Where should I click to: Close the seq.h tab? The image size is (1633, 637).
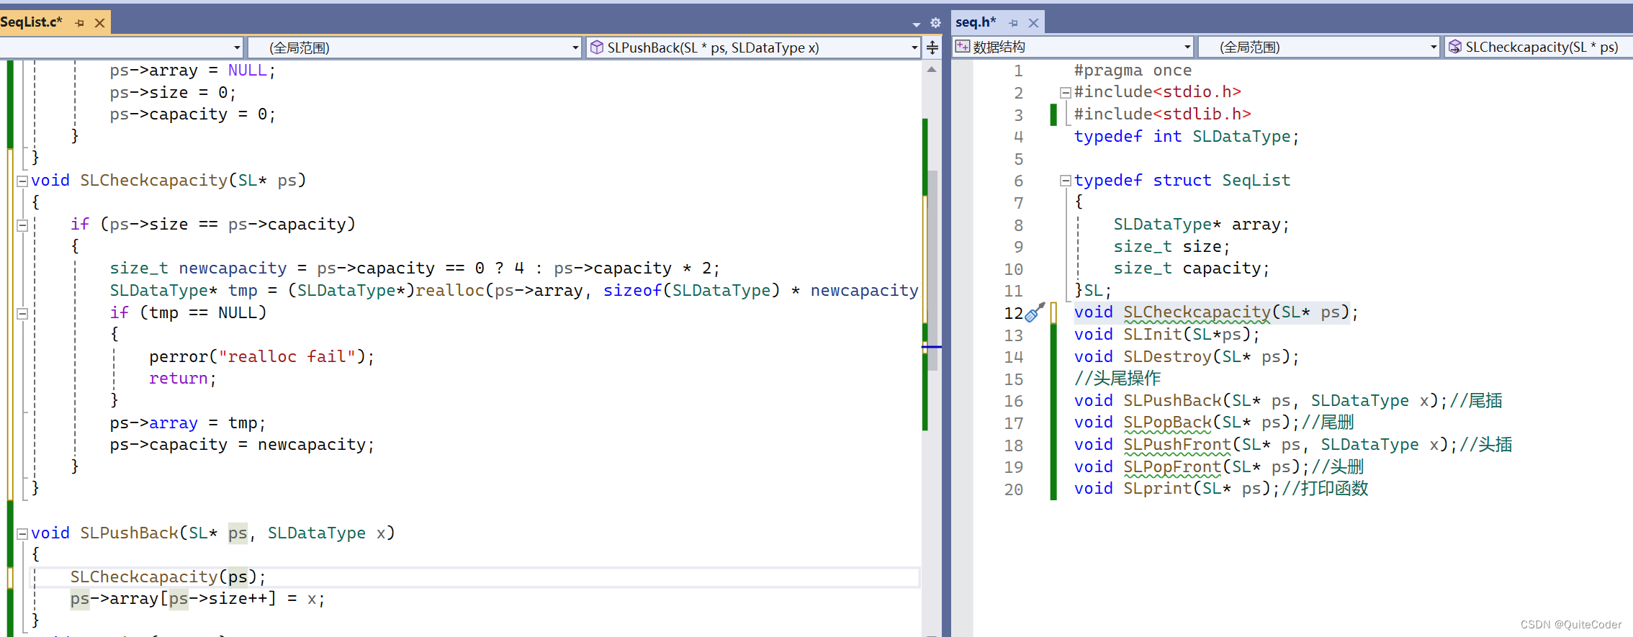[1033, 23]
